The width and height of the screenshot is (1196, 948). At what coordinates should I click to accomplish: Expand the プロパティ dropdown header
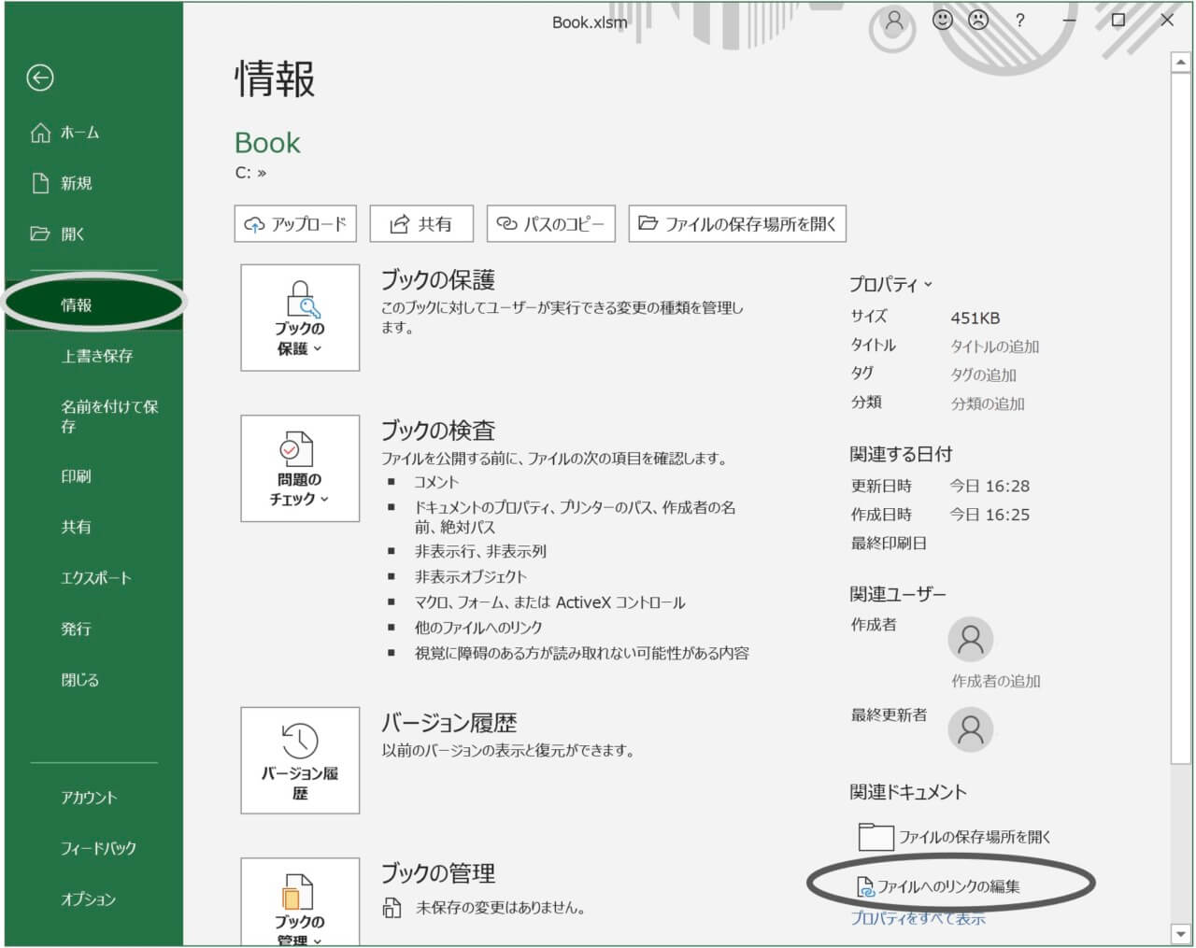pos(890,284)
